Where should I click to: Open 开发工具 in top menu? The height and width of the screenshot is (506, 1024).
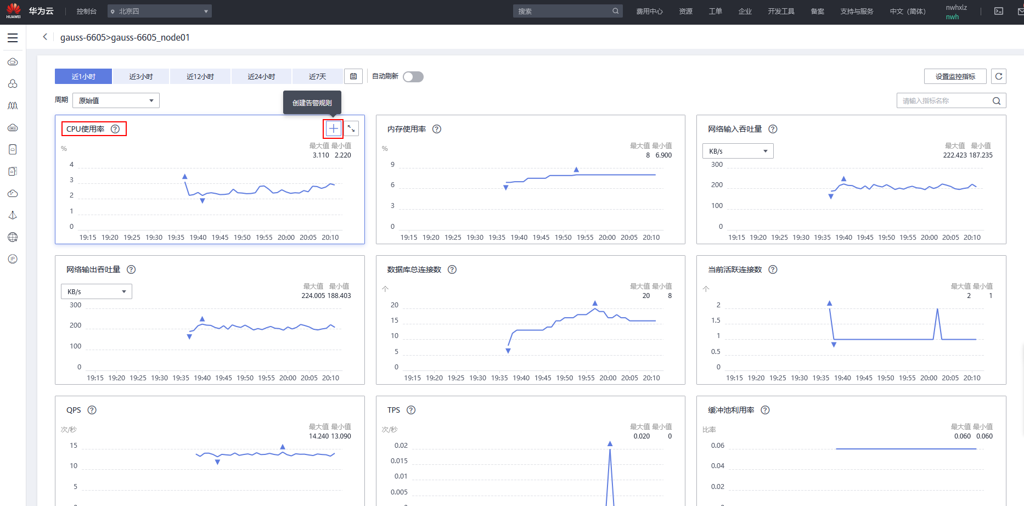[781, 11]
